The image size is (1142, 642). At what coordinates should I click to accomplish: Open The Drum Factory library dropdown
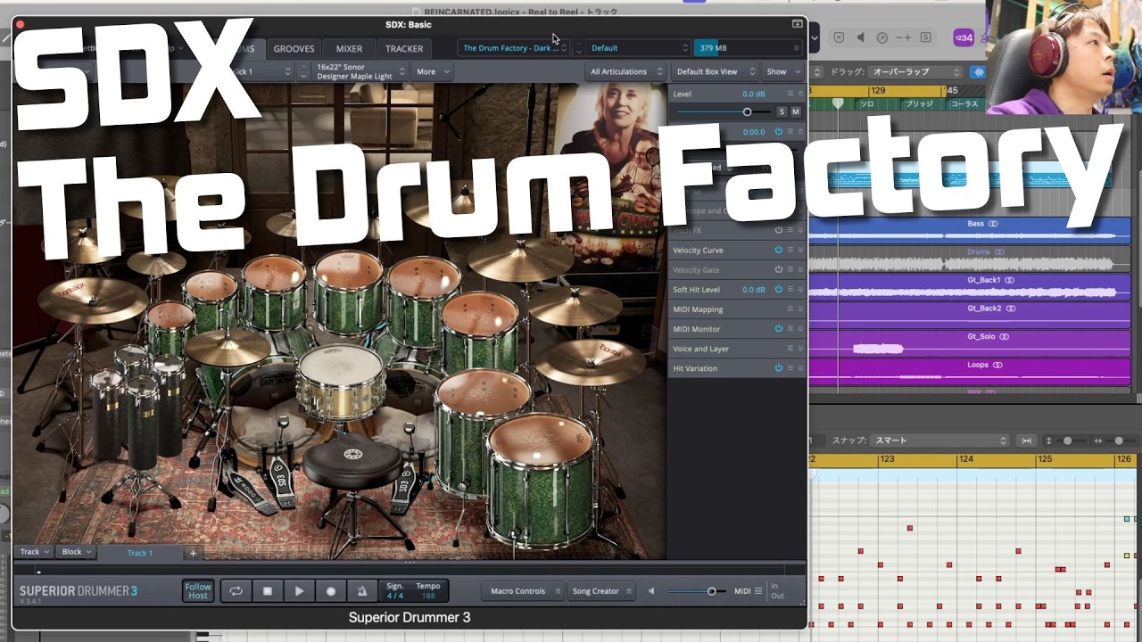[514, 48]
